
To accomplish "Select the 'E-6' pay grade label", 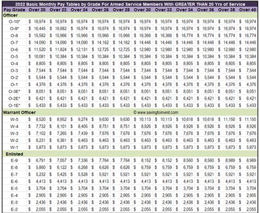I will (14, 181).
